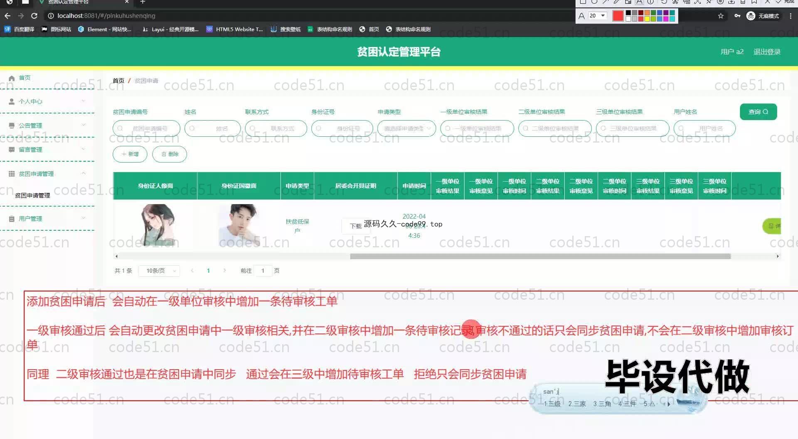
Task: Open the globe-icon 表结构命名规则 bookmark
Action: pyautogui.click(x=409, y=29)
